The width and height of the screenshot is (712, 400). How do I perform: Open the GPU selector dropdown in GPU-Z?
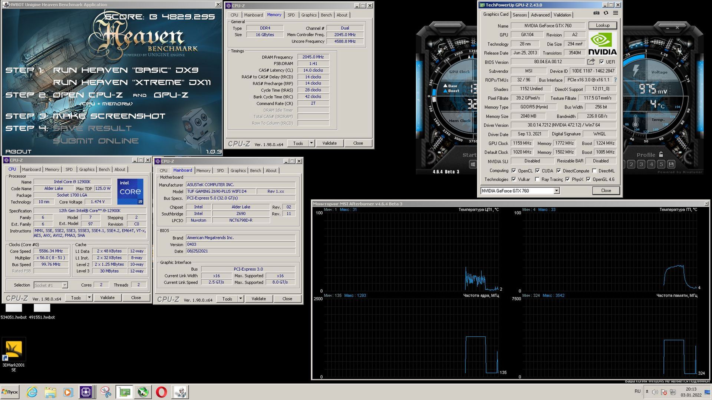[556, 191]
